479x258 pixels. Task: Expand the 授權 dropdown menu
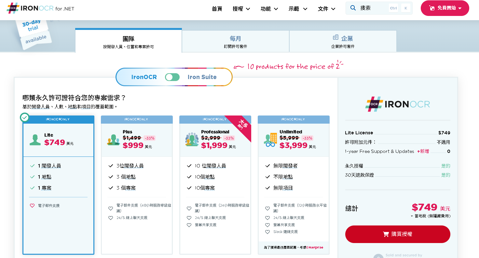241,9
